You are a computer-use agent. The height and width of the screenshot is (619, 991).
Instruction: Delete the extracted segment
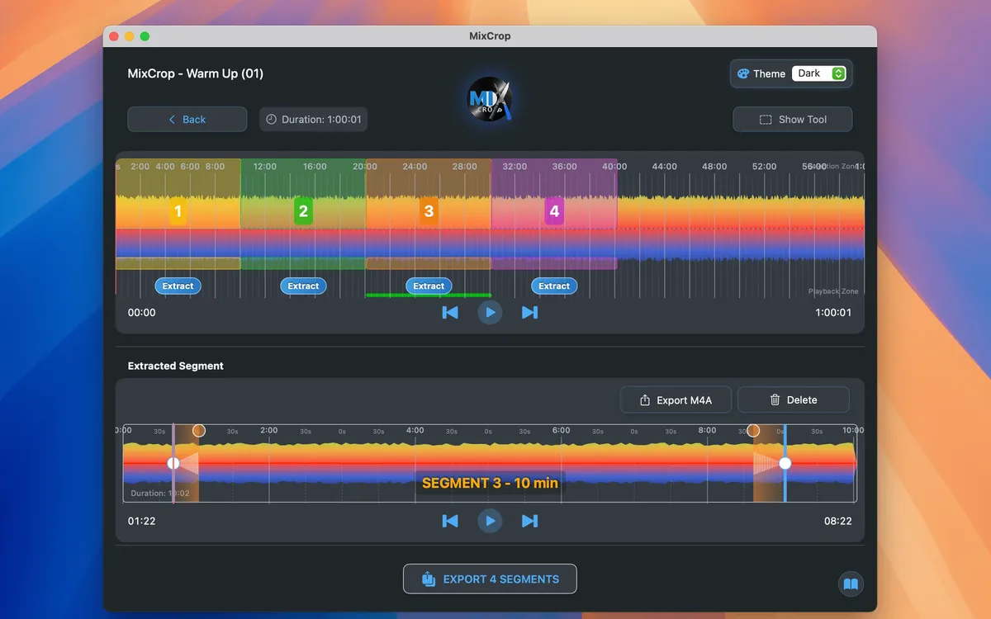pos(793,399)
